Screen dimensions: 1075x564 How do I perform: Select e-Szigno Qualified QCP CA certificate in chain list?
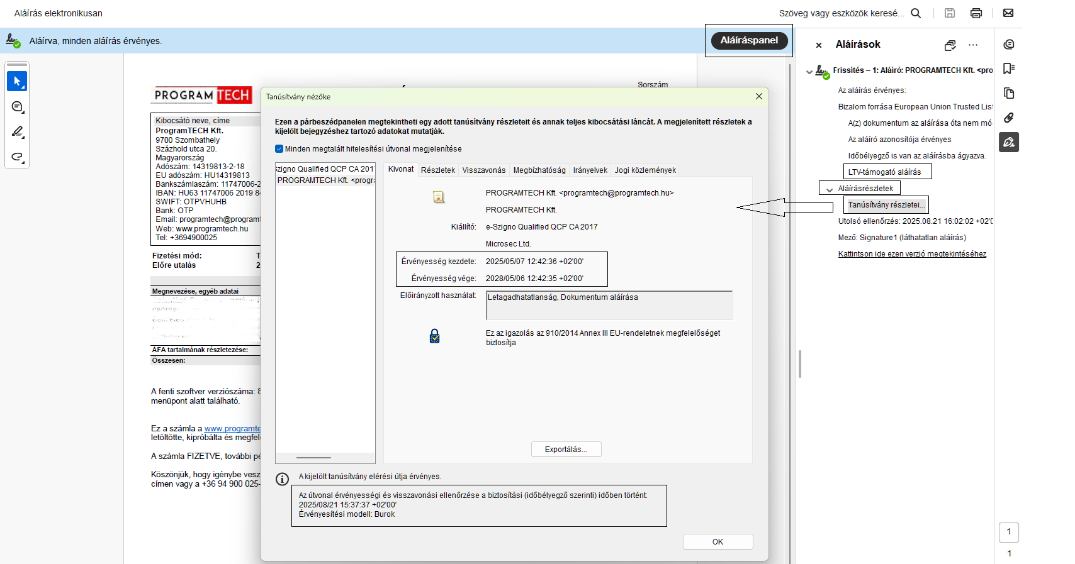pos(325,169)
